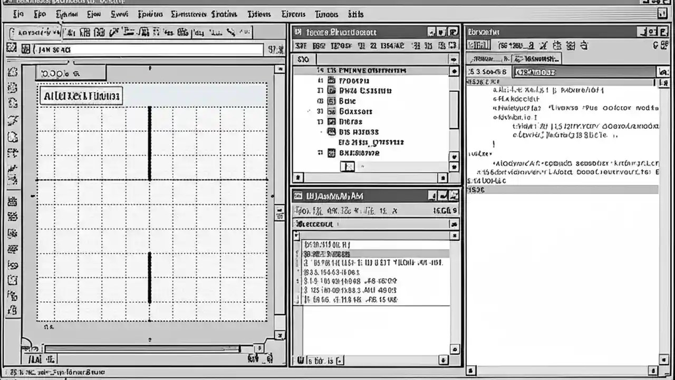Expand the B1S H3038 branch in the tree

coord(320,131)
